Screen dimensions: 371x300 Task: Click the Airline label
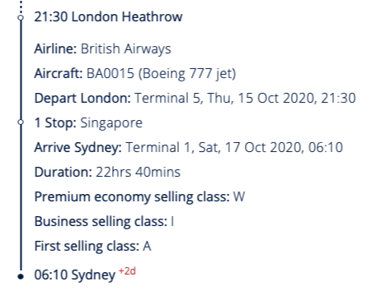tap(55, 48)
